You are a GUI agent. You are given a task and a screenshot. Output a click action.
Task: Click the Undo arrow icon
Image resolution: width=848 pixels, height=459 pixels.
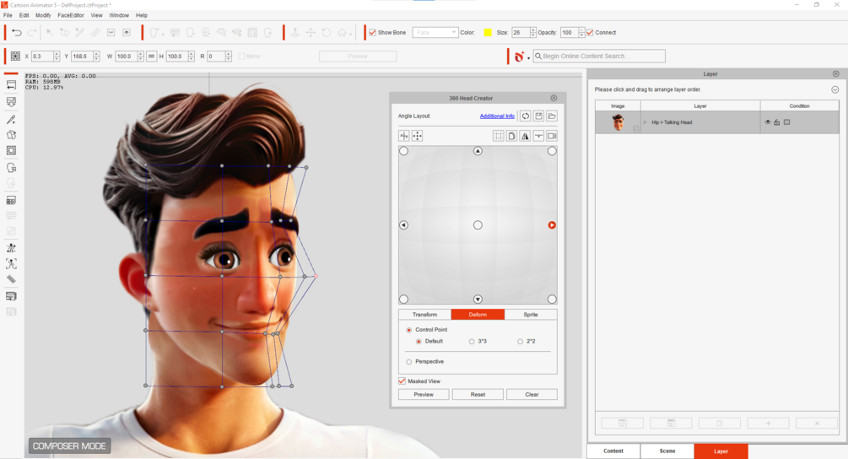pos(17,32)
